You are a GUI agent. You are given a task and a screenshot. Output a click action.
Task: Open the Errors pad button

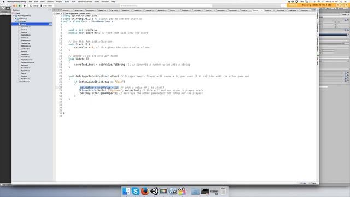coord(303,183)
